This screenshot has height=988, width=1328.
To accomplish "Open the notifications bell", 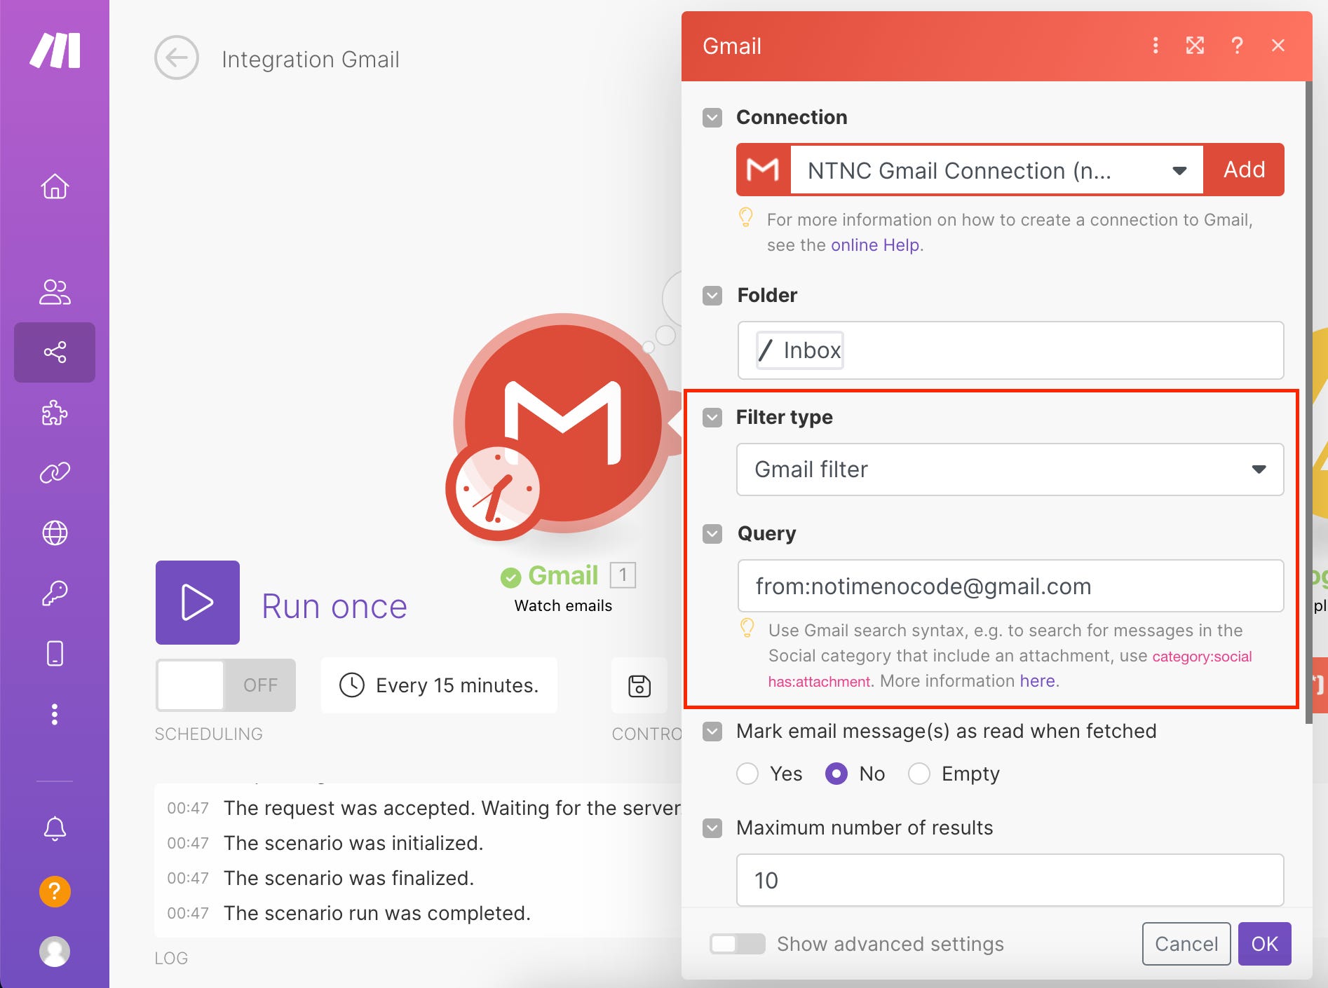I will (54, 828).
